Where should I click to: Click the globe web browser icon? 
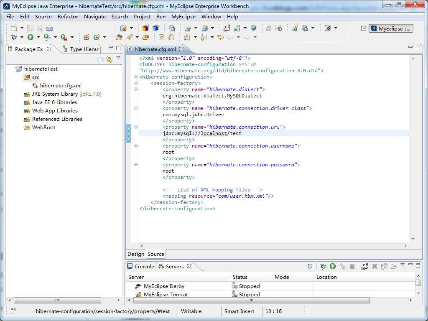(x=254, y=28)
